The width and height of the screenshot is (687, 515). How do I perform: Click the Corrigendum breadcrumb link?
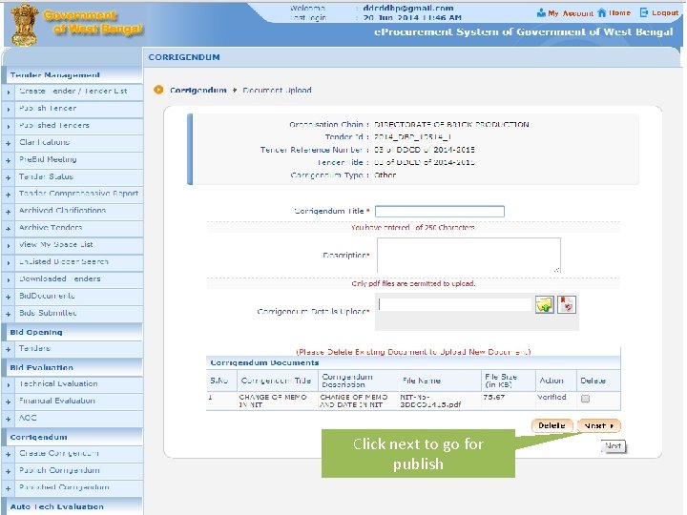pyautogui.click(x=198, y=91)
